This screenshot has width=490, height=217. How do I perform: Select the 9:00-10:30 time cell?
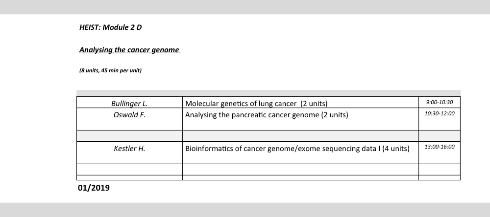point(440,102)
